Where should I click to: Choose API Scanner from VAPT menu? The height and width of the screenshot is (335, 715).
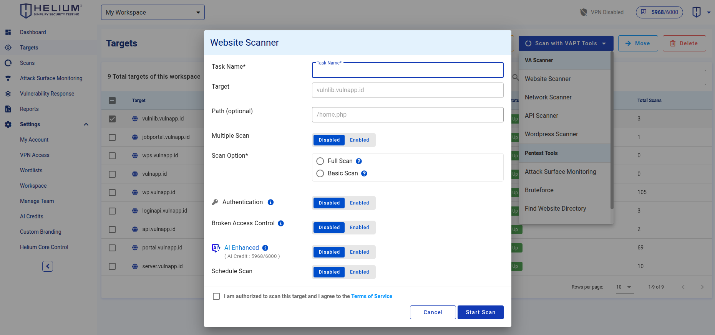[x=565, y=116]
